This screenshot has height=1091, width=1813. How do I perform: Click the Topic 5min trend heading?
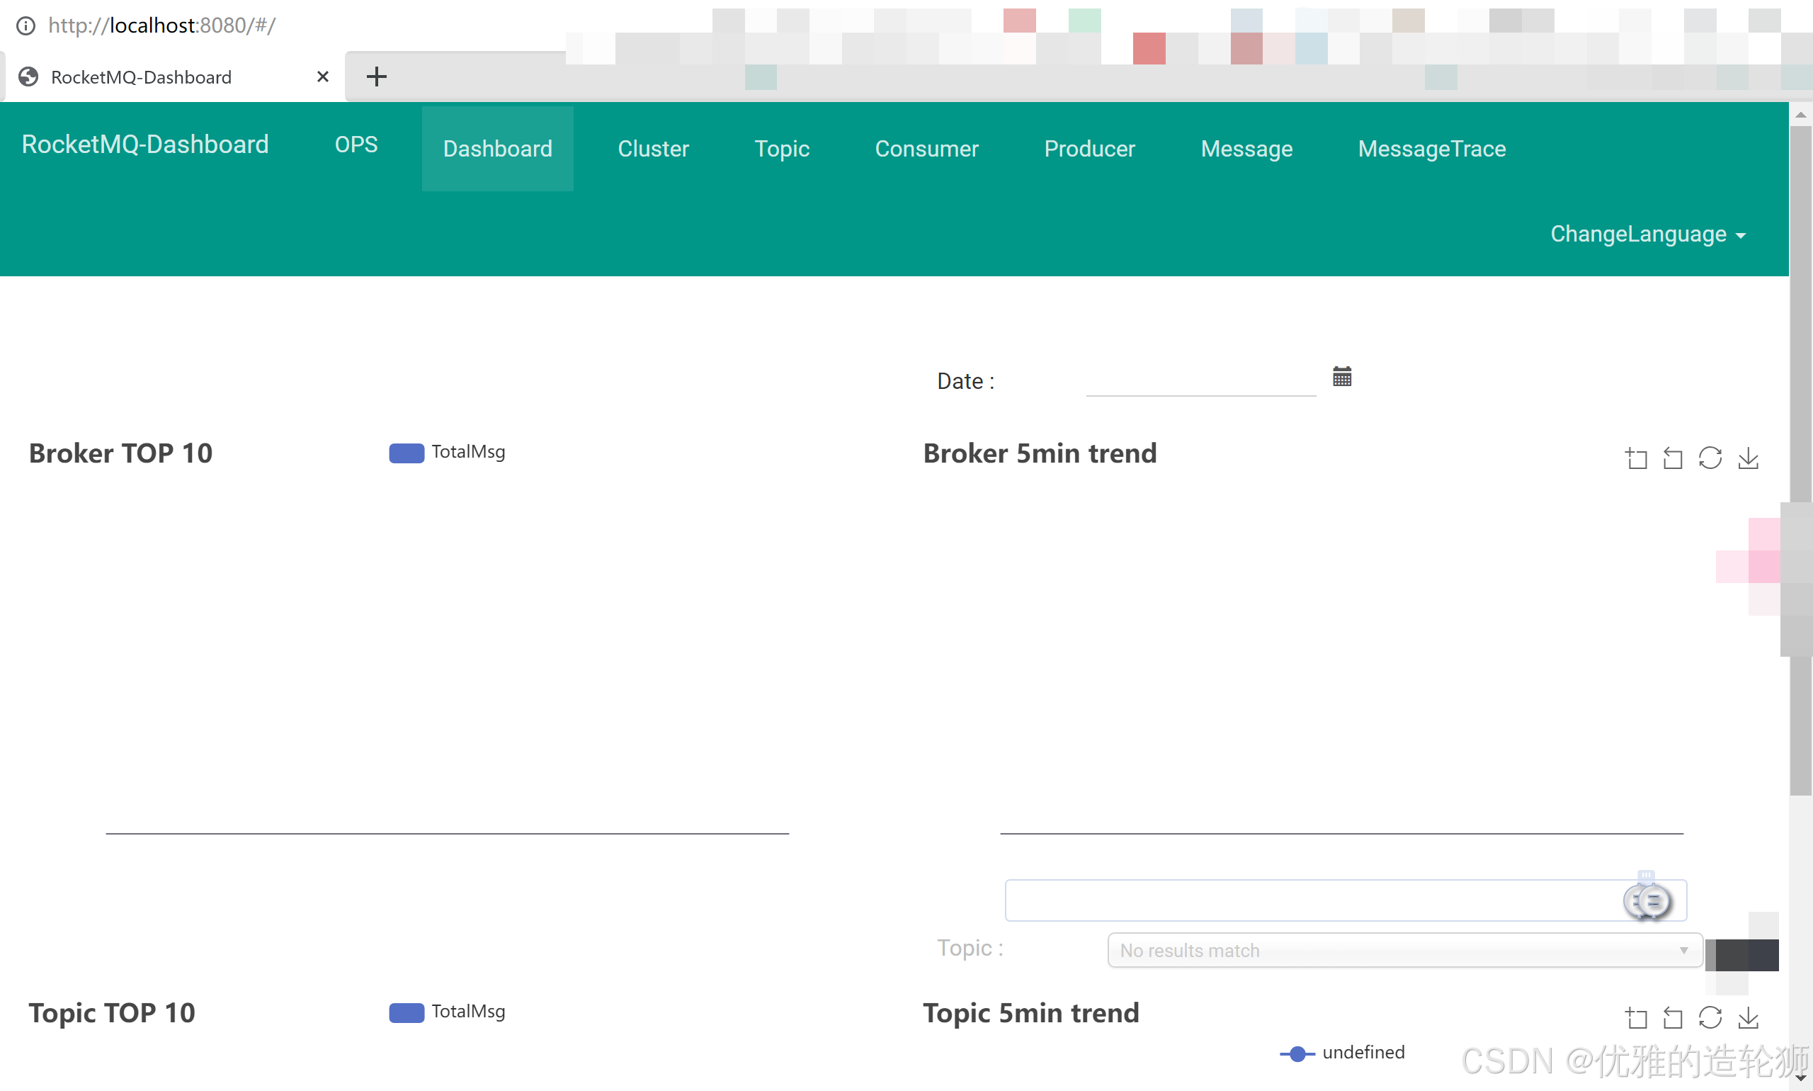tap(1031, 1013)
